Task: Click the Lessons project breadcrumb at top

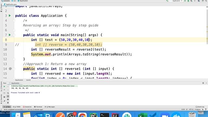Action: (6, 1)
